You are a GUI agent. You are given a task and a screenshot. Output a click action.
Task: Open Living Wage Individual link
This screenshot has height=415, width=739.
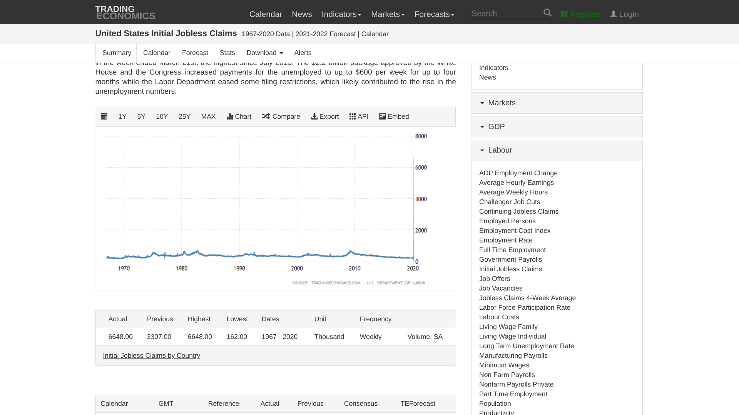click(513, 336)
